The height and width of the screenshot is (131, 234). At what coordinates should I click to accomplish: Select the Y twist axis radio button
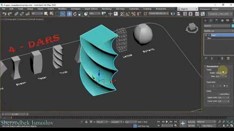tap(218, 86)
